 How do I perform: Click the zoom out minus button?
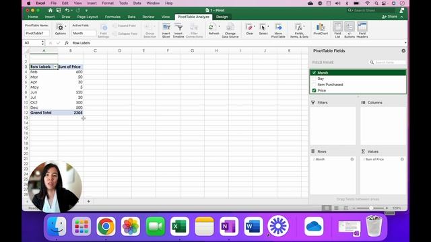(354, 208)
